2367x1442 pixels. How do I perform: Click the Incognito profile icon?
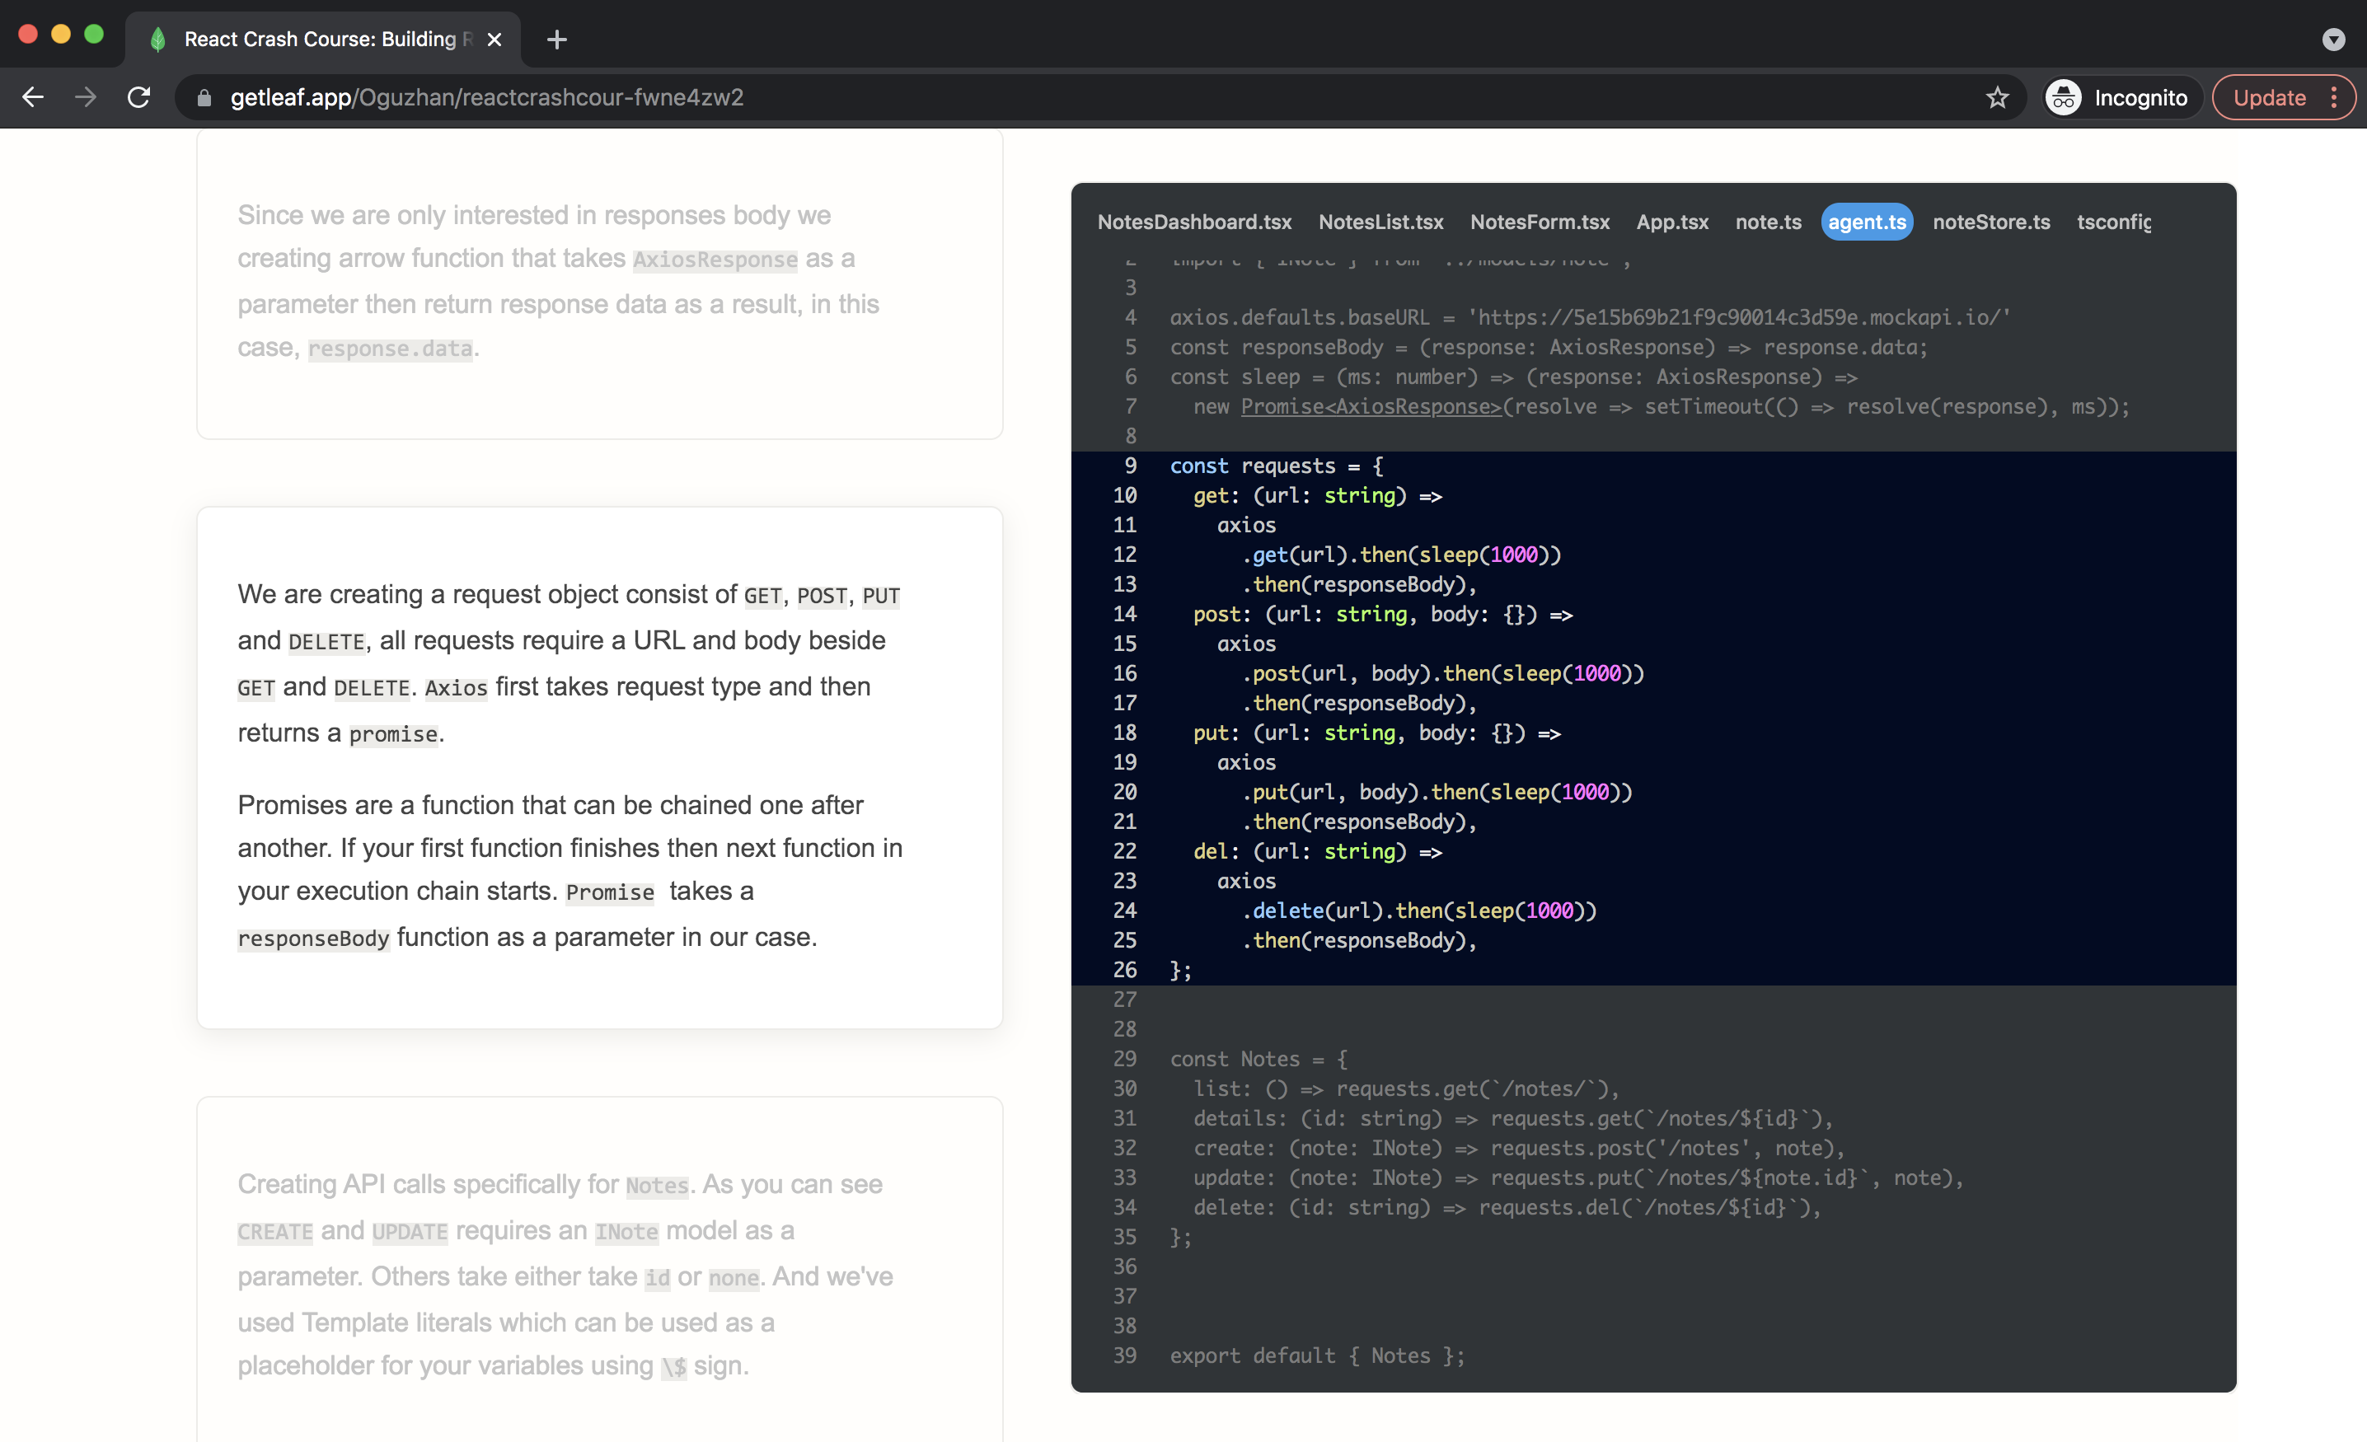pos(2064,97)
